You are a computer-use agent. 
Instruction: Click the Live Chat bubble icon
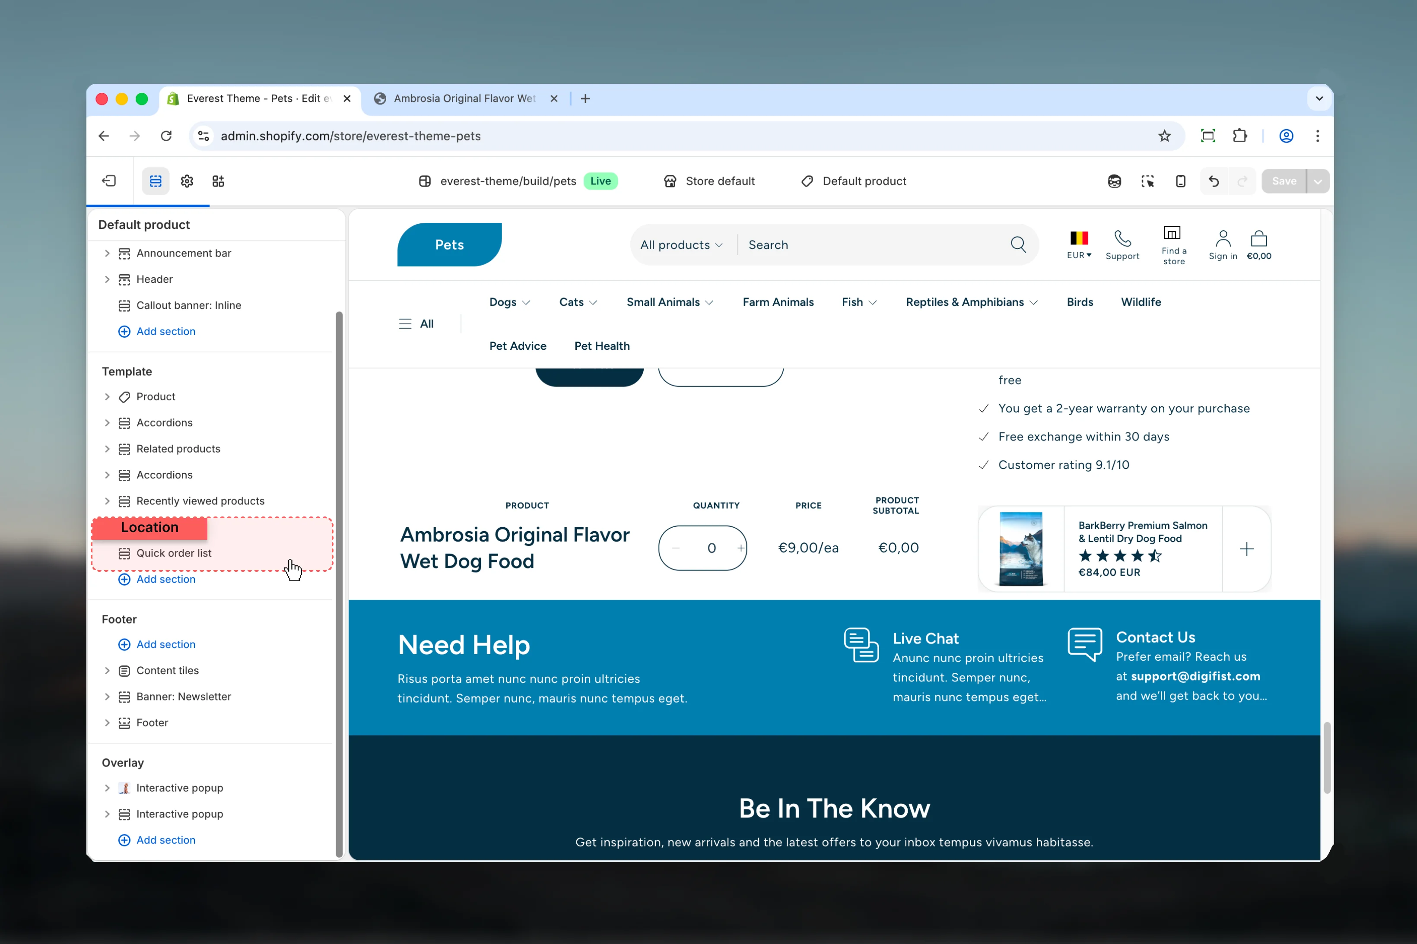point(861,645)
